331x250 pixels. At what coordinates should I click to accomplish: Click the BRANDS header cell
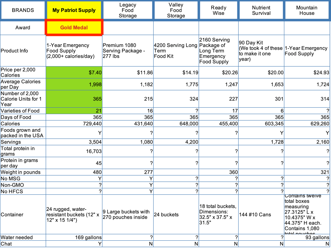(x=23, y=10)
